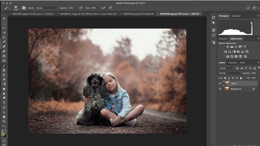Screen dimensions: 260x146
Task: Switch to the Navigator tab
Action: (x=236, y=16)
